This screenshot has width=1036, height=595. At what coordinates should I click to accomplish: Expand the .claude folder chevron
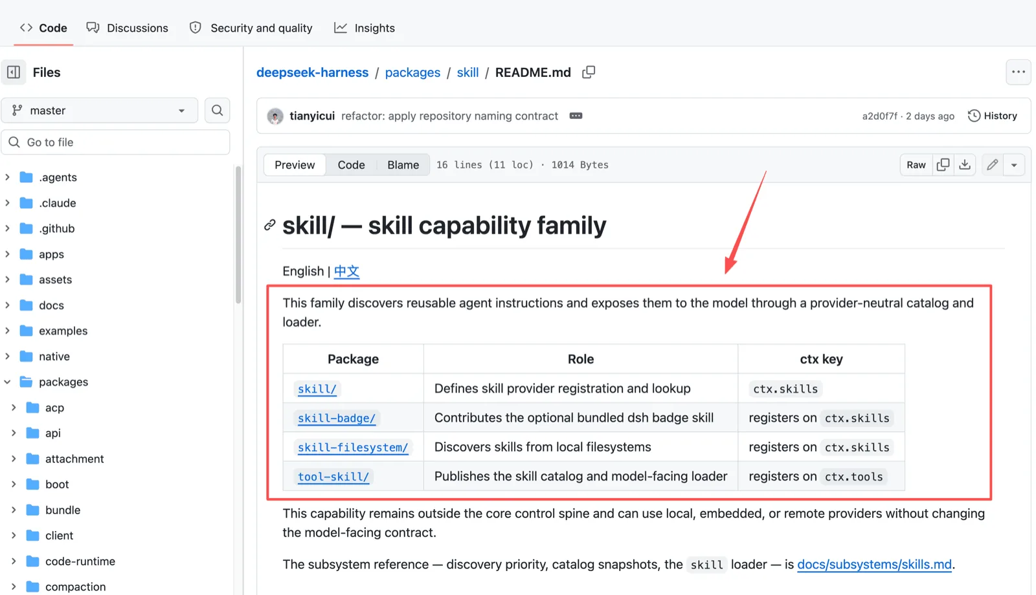[x=8, y=203]
